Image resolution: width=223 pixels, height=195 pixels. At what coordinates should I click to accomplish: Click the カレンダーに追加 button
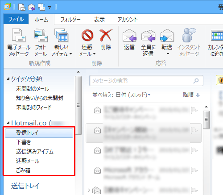click(215, 43)
